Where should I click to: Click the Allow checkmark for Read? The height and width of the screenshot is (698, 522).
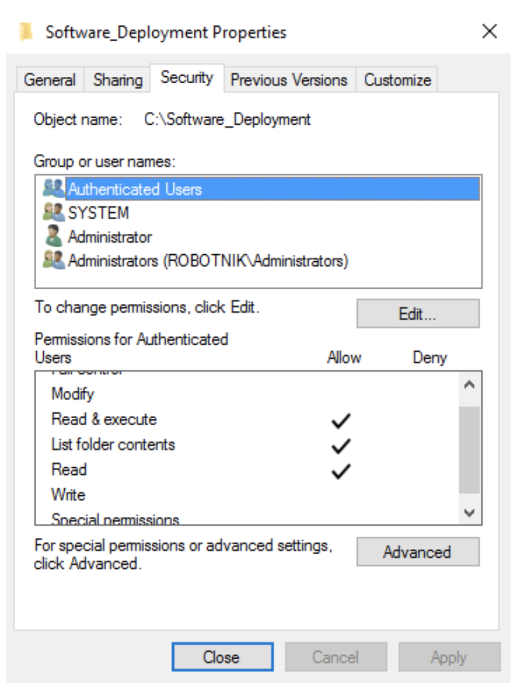[x=341, y=471]
